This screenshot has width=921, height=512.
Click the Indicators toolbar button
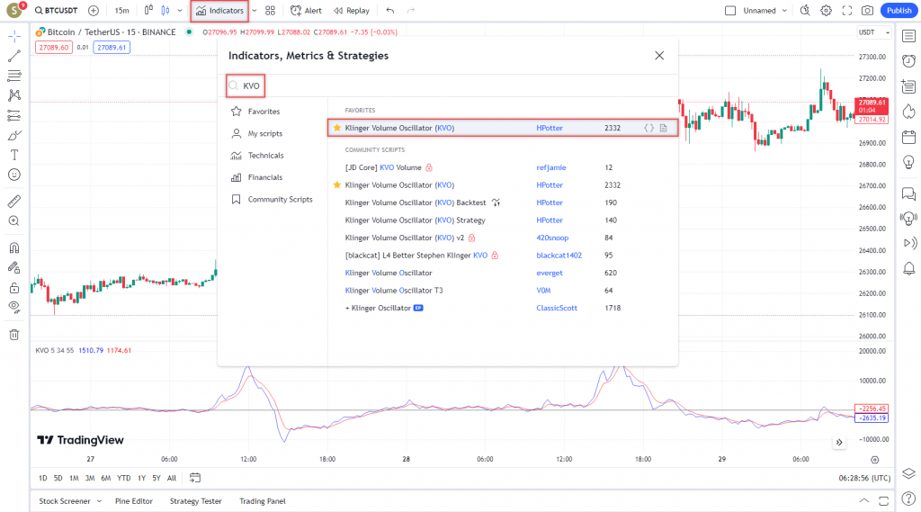pyautogui.click(x=219, y=11)
